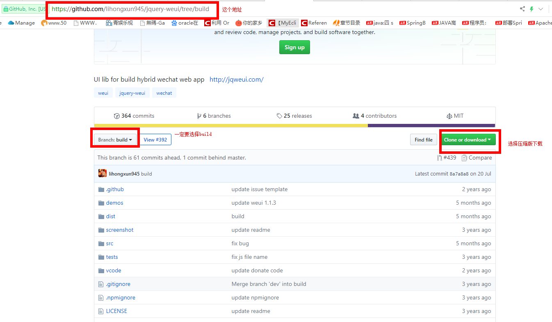The height and width of the screenshot is (322, 552).
Task: Open the vcode folder
Action: pyautogui.click(x=114, y=271)
